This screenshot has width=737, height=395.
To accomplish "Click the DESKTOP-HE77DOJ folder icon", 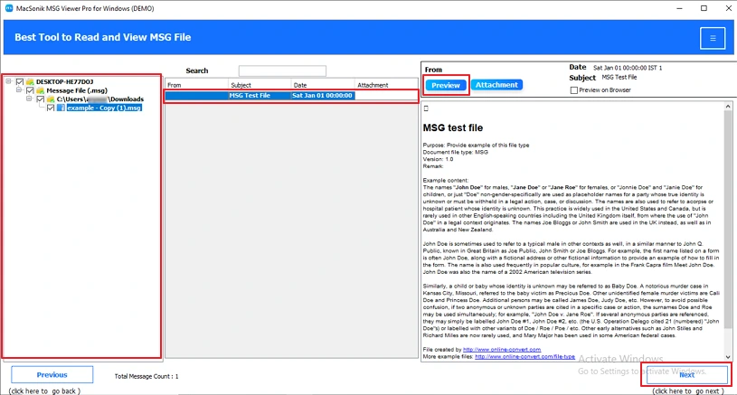I will (30, 81).
